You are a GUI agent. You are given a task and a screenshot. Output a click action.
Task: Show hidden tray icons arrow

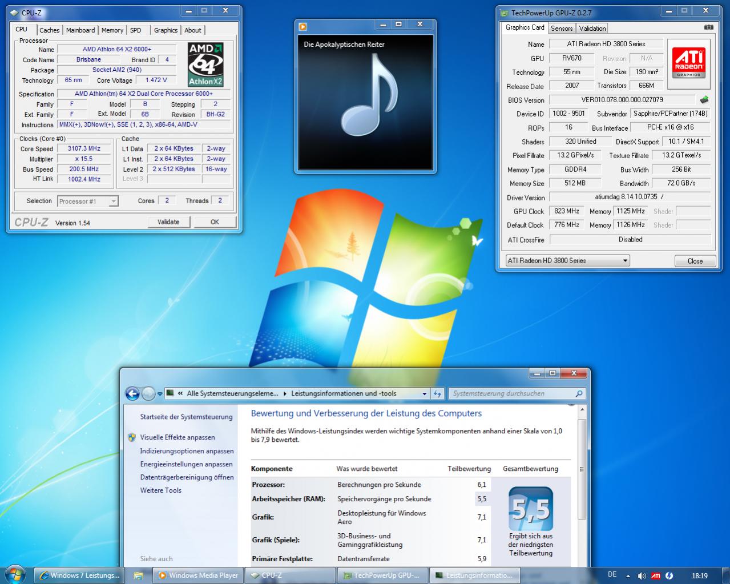(628, 575)
